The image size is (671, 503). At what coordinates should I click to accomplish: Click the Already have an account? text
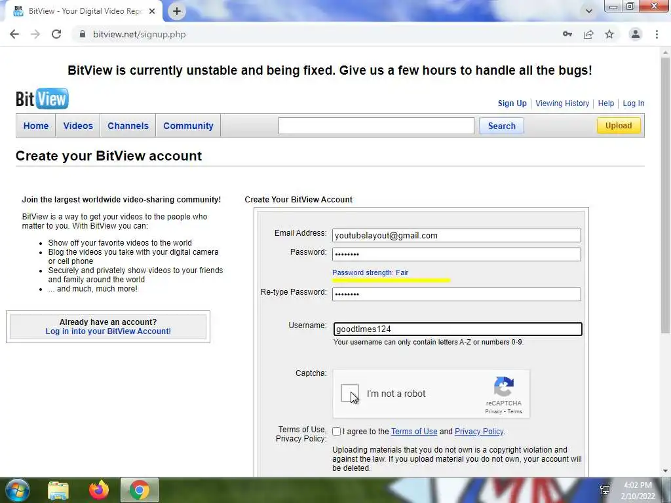(108, 322)
